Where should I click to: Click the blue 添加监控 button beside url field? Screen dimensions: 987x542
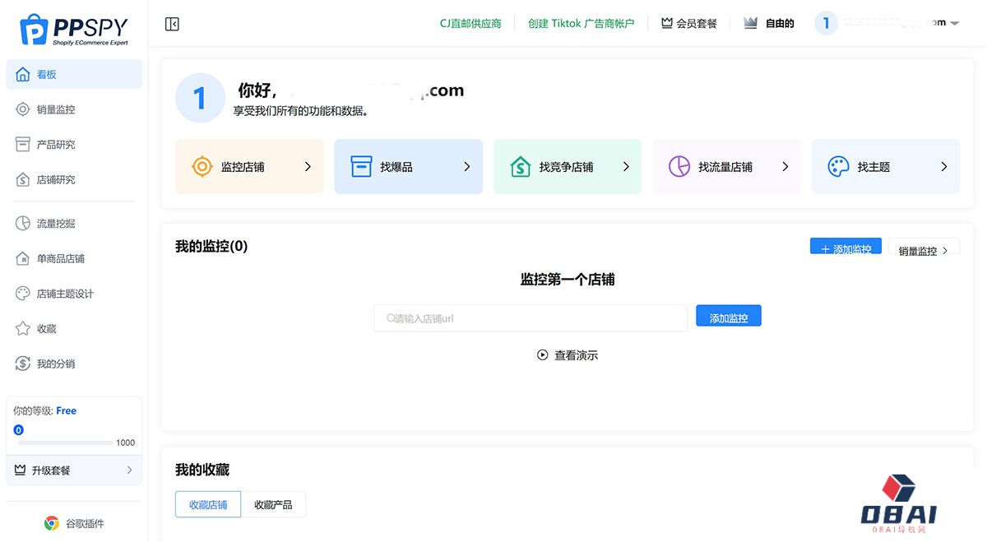click(728, 317)
